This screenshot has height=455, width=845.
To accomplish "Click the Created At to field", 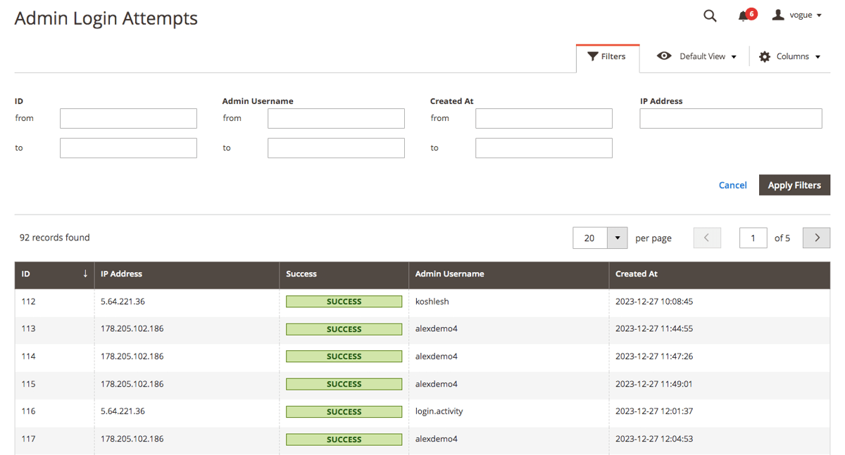I will coord(544,148).
